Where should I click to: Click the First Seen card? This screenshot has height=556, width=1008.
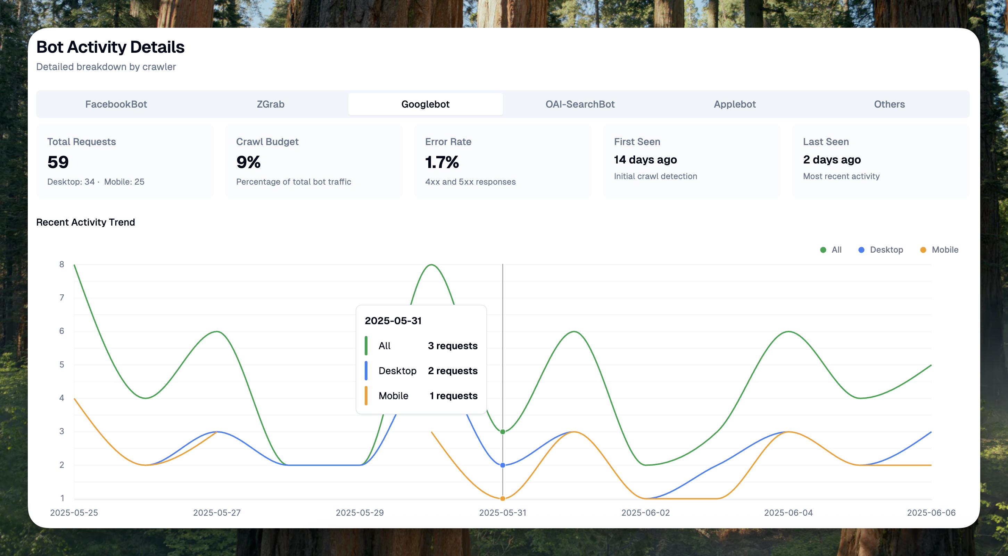pyautogui.click(x=692, y=161)
